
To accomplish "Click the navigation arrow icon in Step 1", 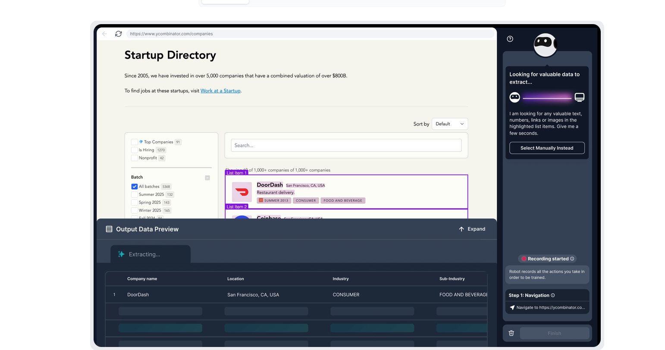I will [512, 307].
